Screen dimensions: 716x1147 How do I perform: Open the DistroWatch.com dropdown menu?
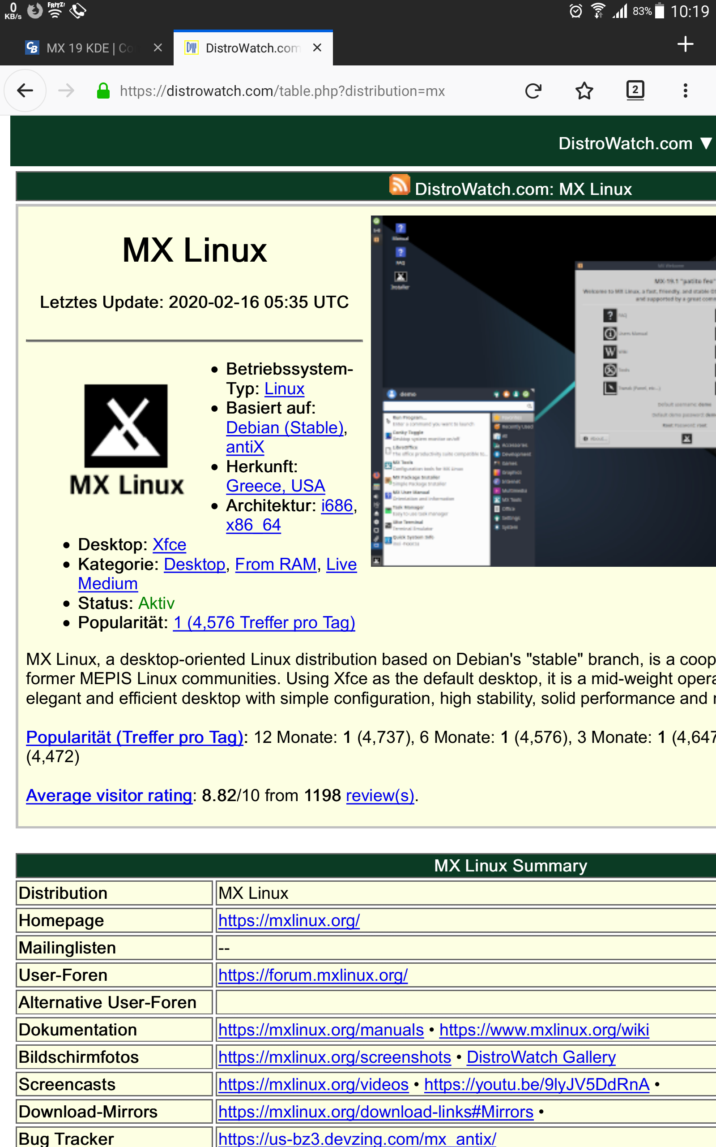[x=705, y=143]
